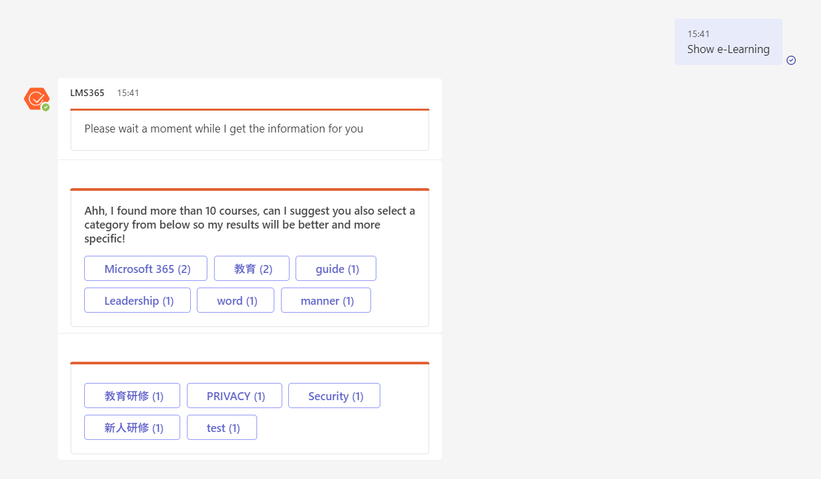
Task: Click the LMS365 sender name
Action: click(x=87, y=93)
